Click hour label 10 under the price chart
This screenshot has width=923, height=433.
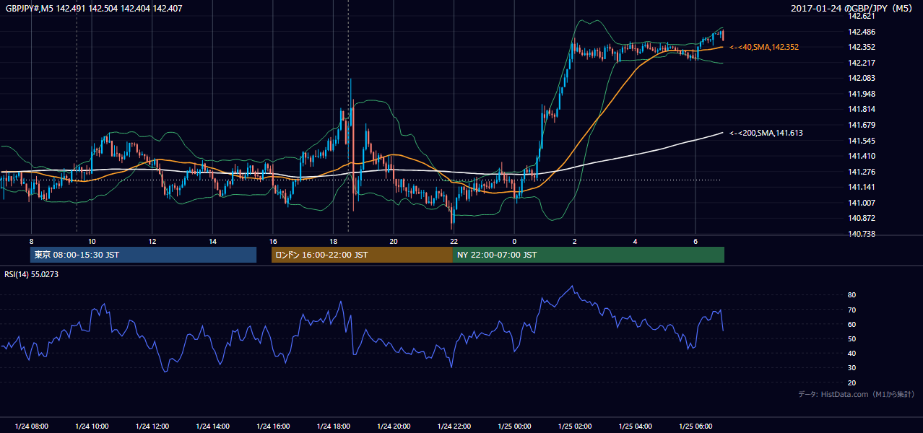pos(92,241)
